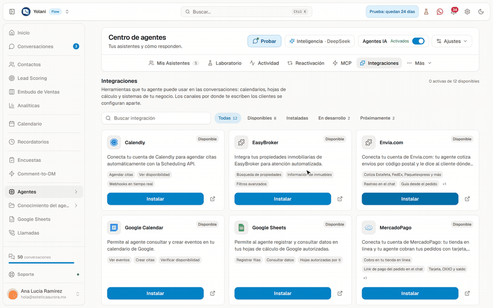493x308 pixels.
Task: Open WhatsApp icon in top bar
Action: click(x=440, y=12)
